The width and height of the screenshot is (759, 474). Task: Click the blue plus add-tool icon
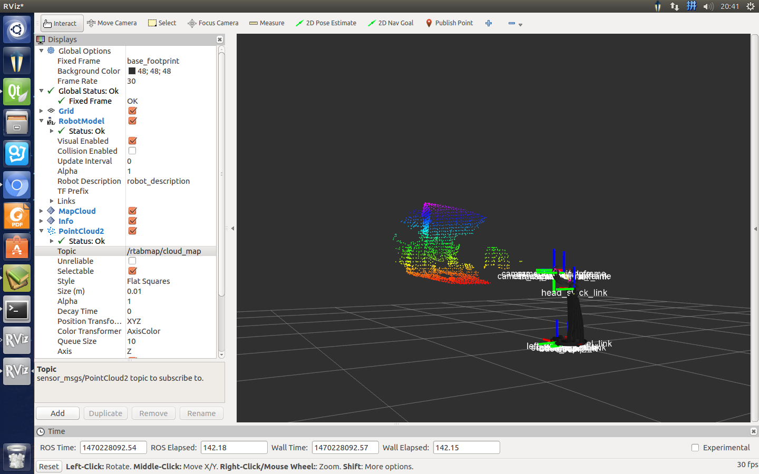click(x=489, y=23)
